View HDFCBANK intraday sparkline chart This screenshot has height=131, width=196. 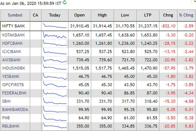55,43
